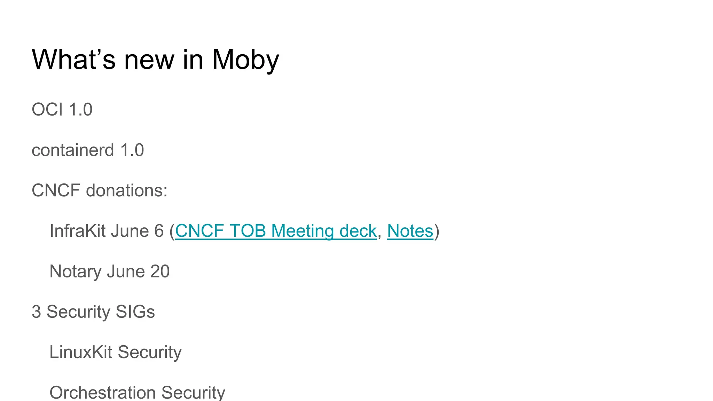Click the word donations
Image resolution: width=713 pixels, height=401 pixels.
(127, 191)
